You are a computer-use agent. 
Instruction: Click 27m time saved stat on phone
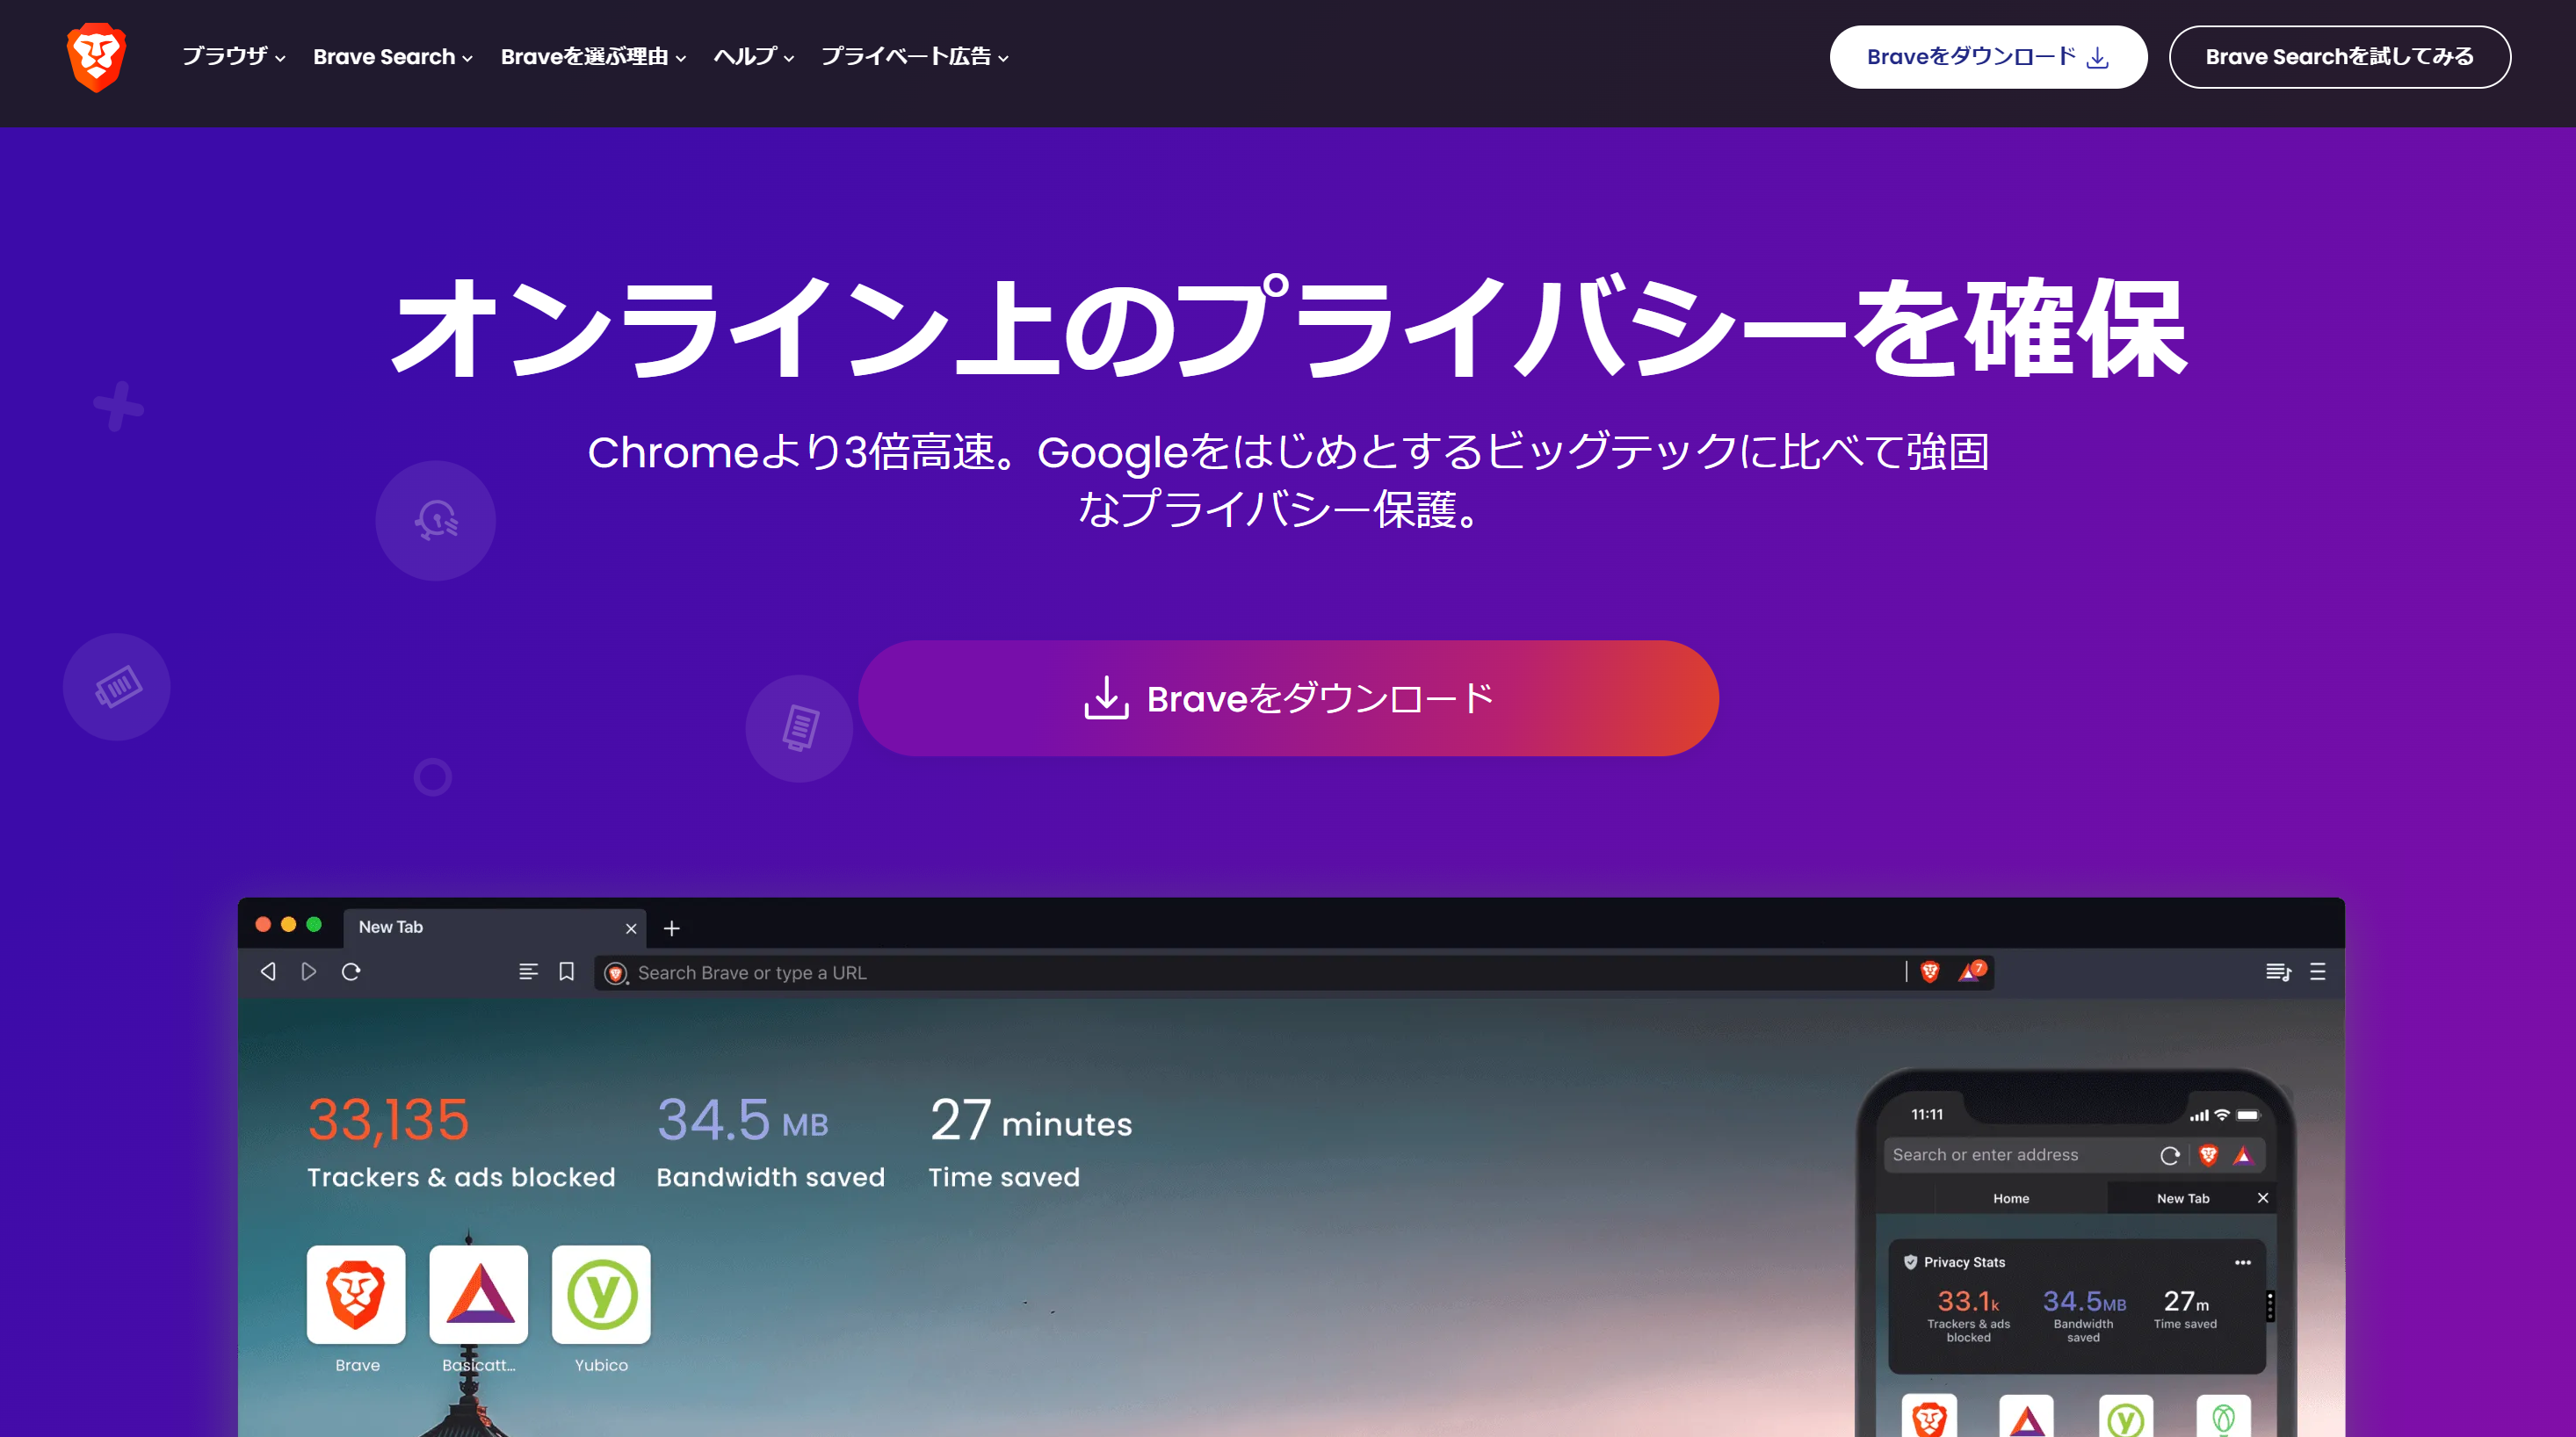click(x=2186, y=1309)
